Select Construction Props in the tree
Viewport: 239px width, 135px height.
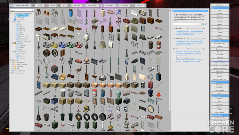pos(22,15)
